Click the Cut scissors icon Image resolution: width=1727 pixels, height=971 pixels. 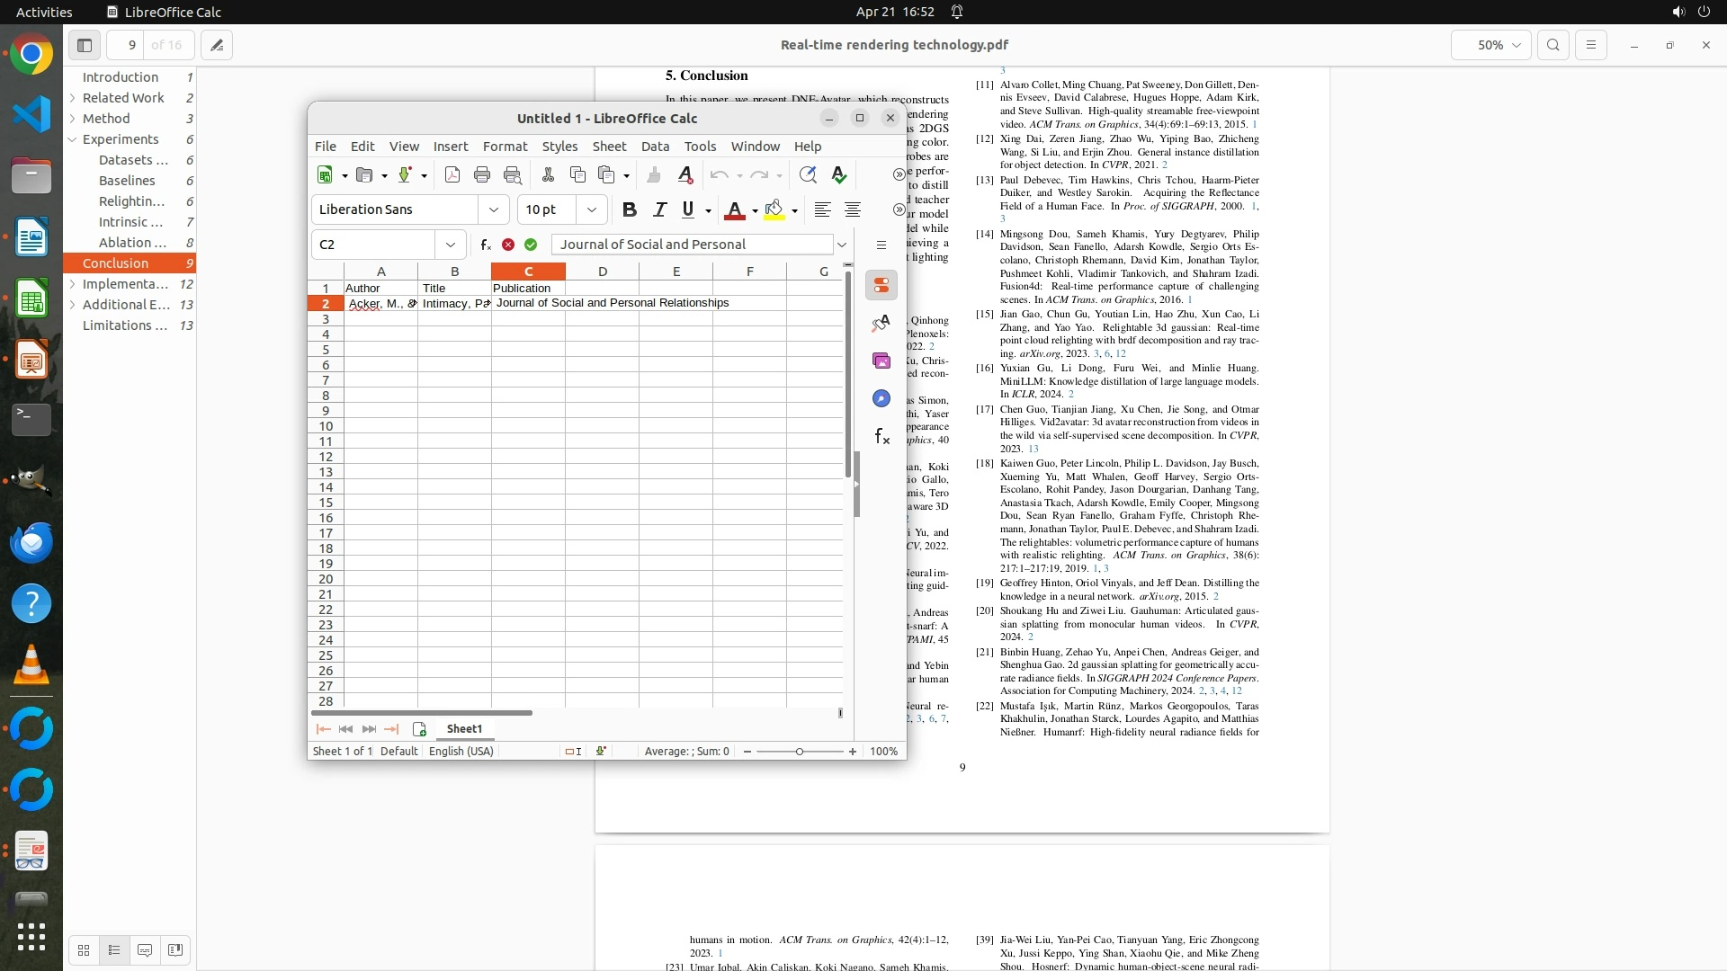tap(548, 175)
